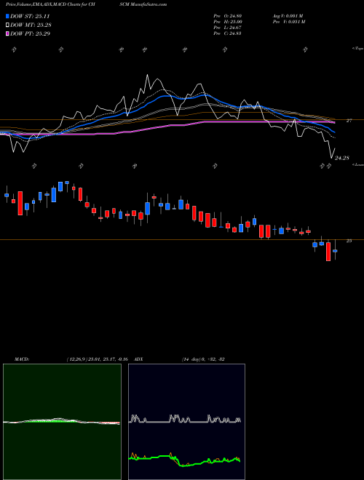Viewport: 364px width, 480px height.
Task: Open the green MACD indicator panel
Action: [x=62, y=422]
